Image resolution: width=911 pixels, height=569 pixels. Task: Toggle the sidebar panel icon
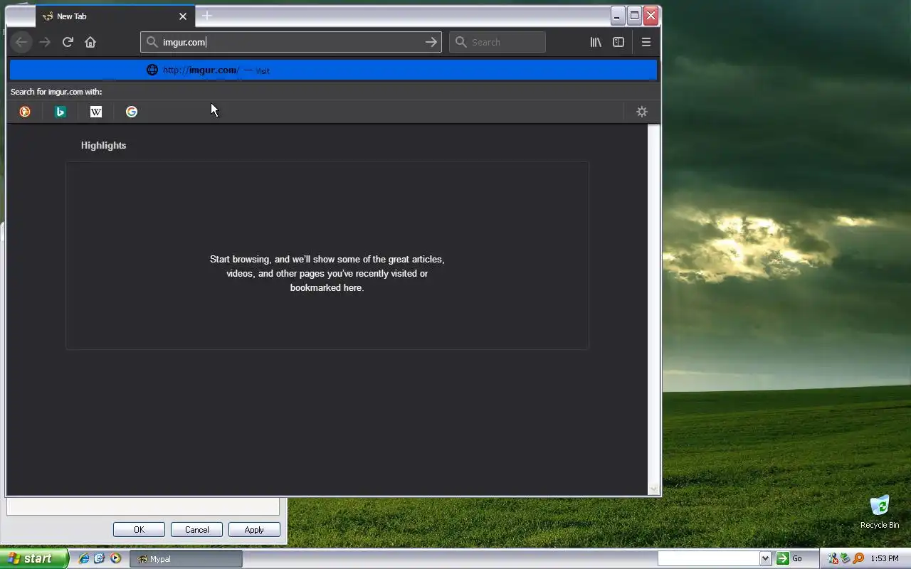point(618,42)
